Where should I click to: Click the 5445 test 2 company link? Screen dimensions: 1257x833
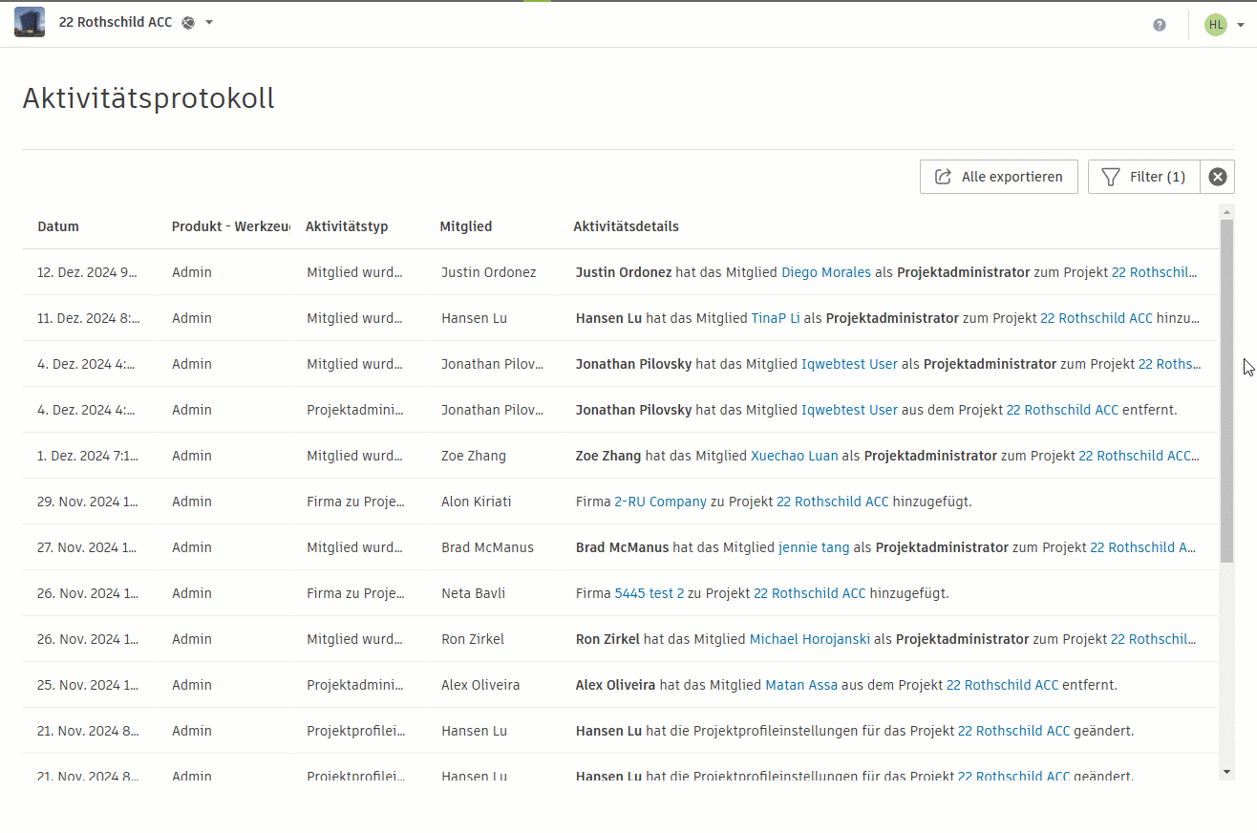(x=649, y=593)
